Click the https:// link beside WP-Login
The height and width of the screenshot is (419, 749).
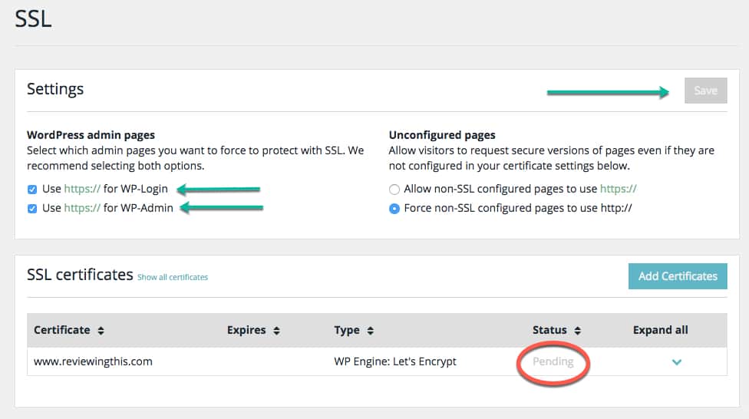point(82,189)
